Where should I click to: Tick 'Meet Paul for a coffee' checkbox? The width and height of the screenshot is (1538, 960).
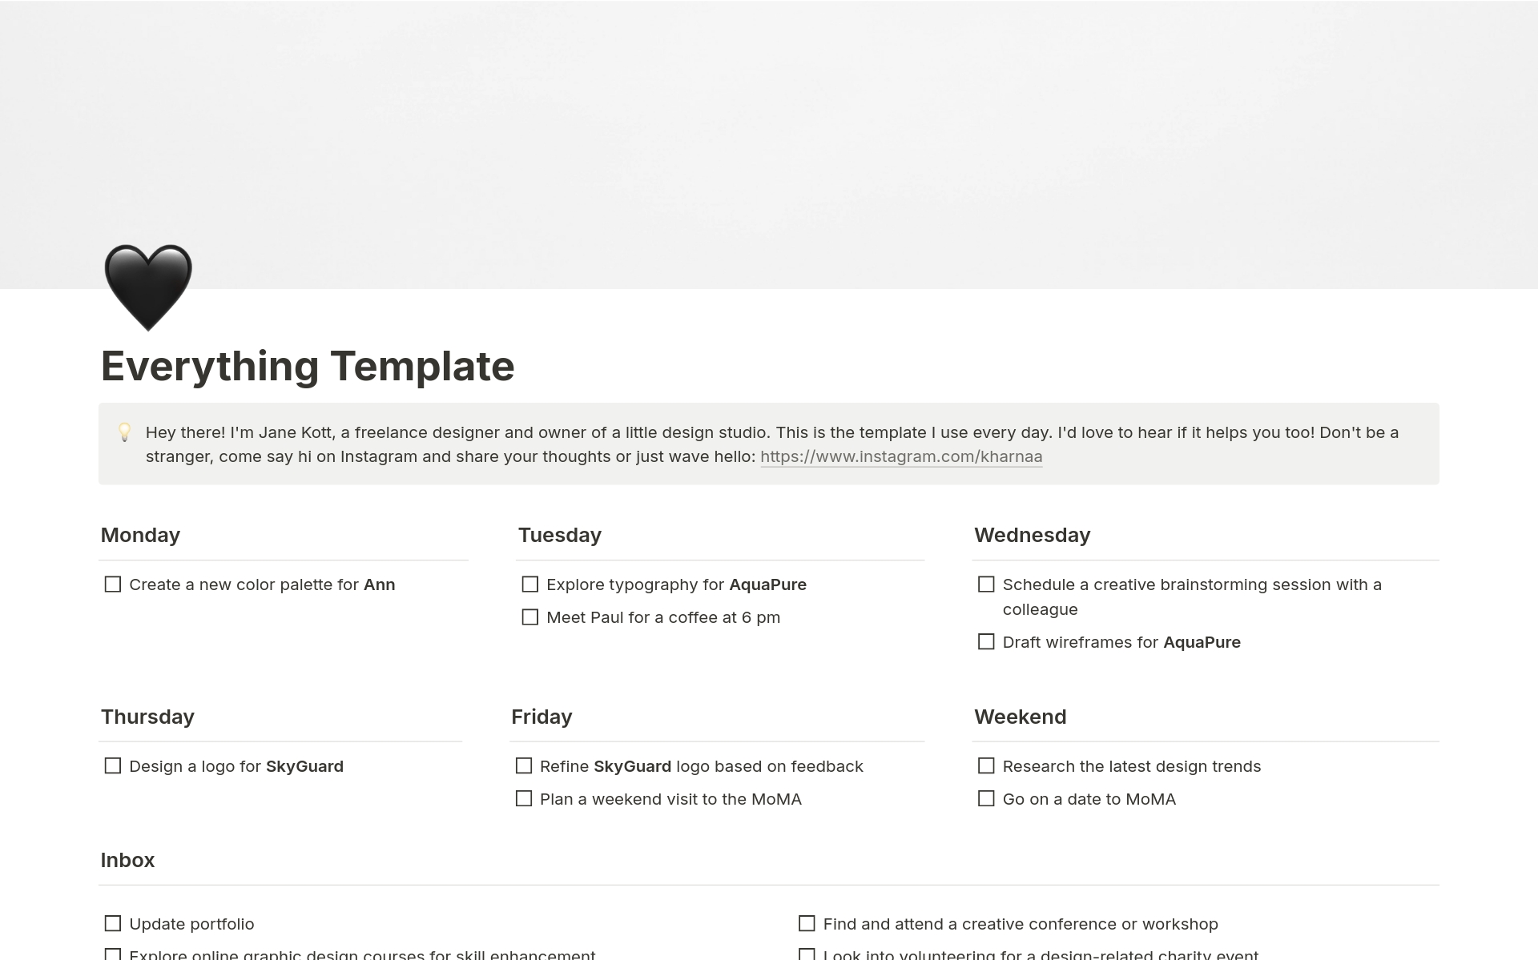pos(530,617)
